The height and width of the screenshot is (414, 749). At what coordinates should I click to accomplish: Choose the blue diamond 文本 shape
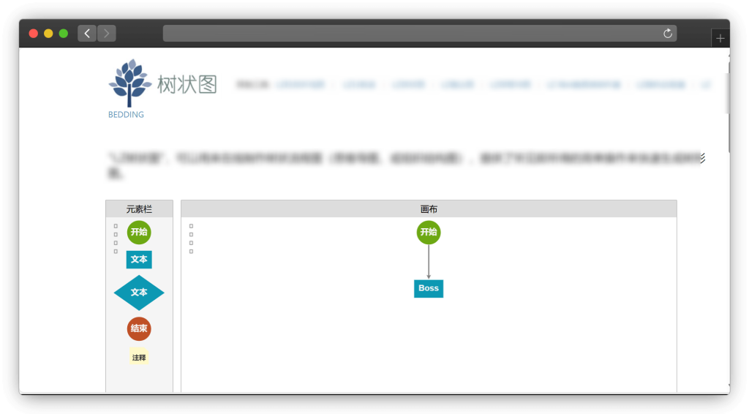pos(139,293)
